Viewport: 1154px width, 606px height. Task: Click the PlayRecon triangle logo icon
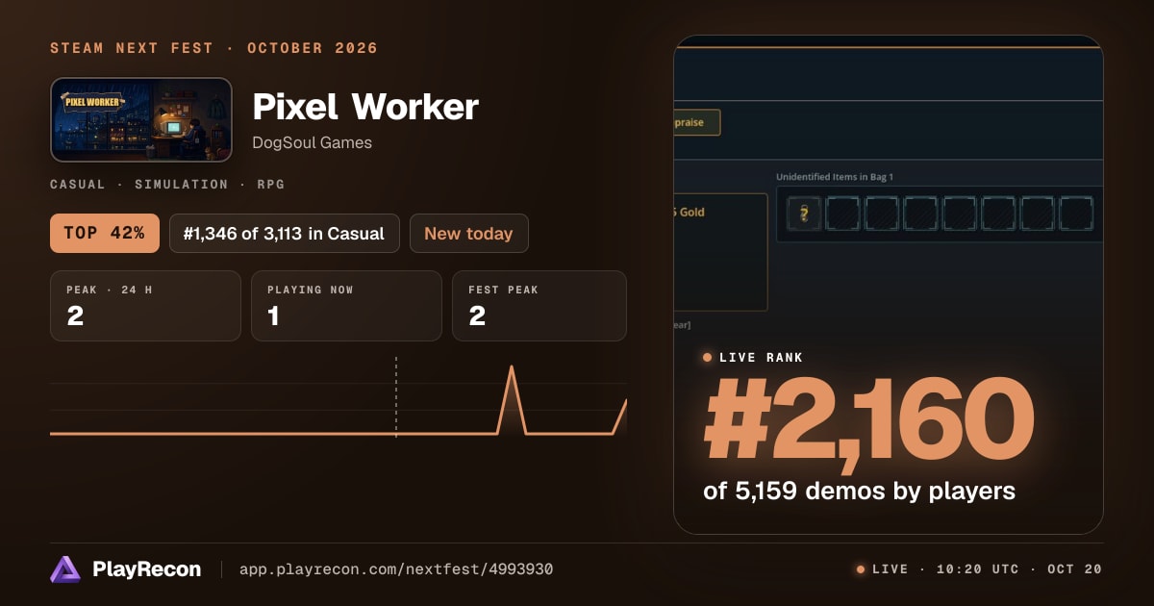coord(65,569)
